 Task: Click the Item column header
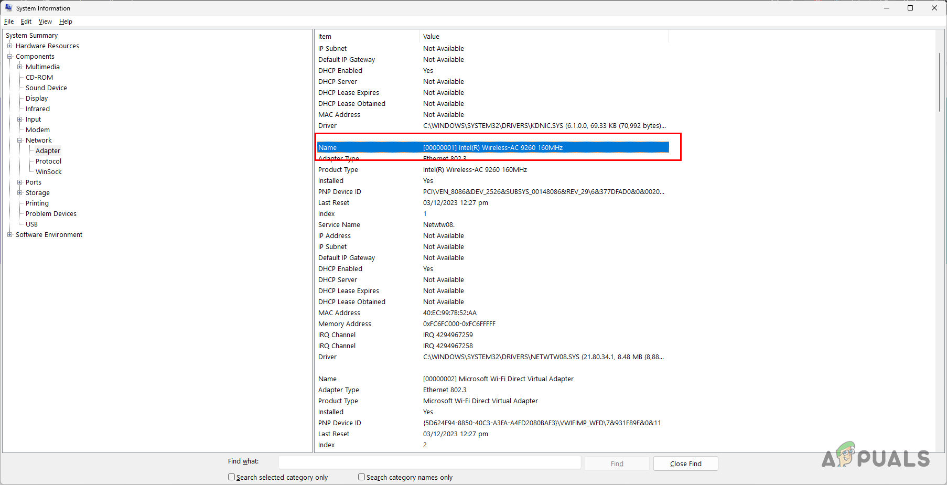pyautogui.click(x=367, y=36)
